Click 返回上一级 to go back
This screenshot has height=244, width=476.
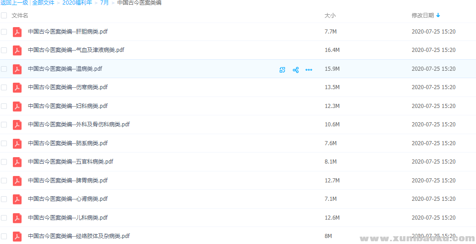pyautogui.click(x=14, y=3)
